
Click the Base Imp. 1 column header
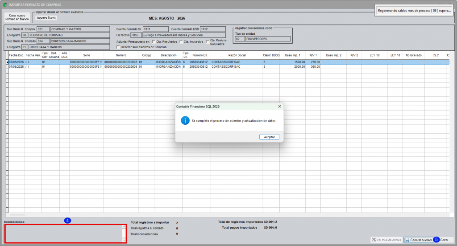pos(292,55)
